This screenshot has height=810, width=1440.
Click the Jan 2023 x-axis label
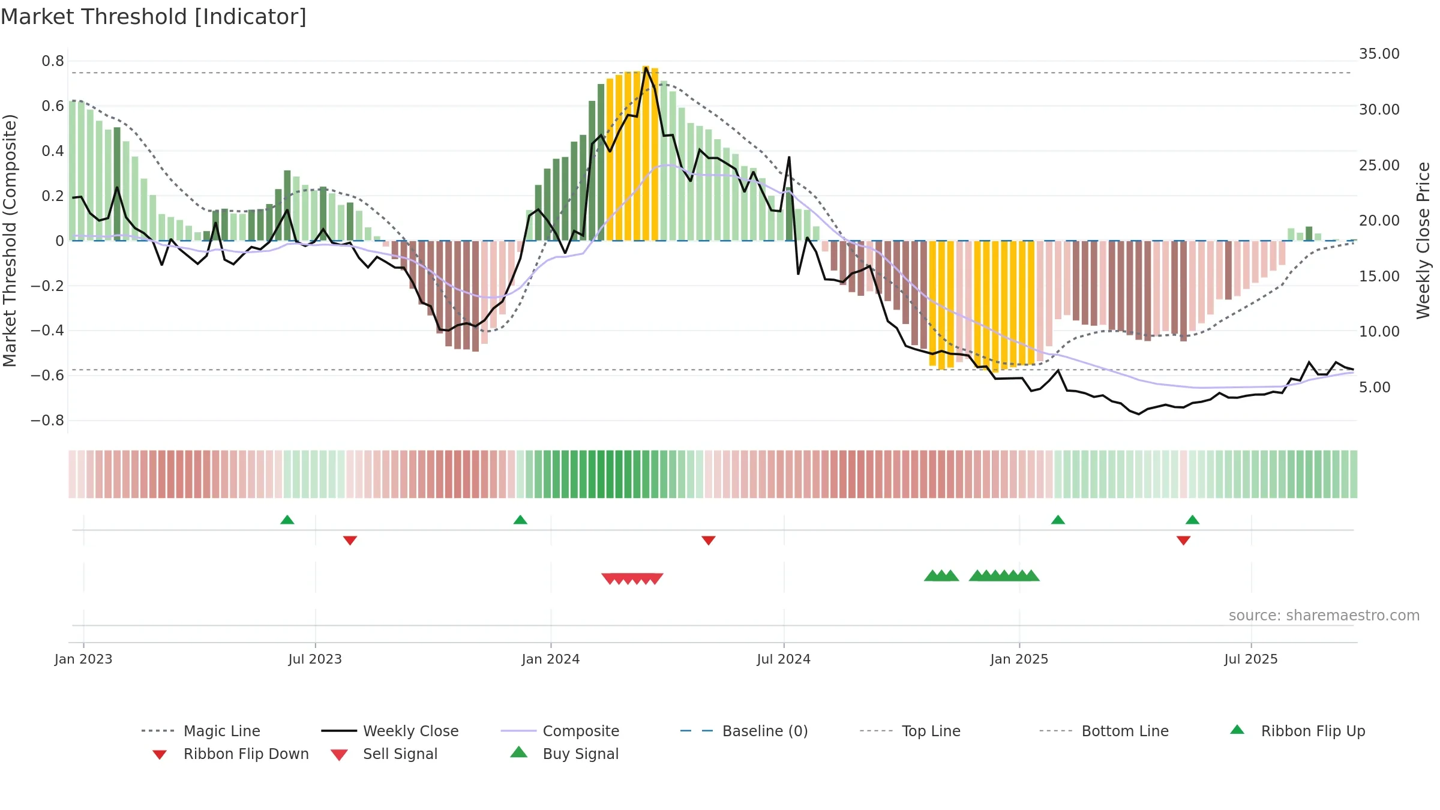click(x=83, y=659)
